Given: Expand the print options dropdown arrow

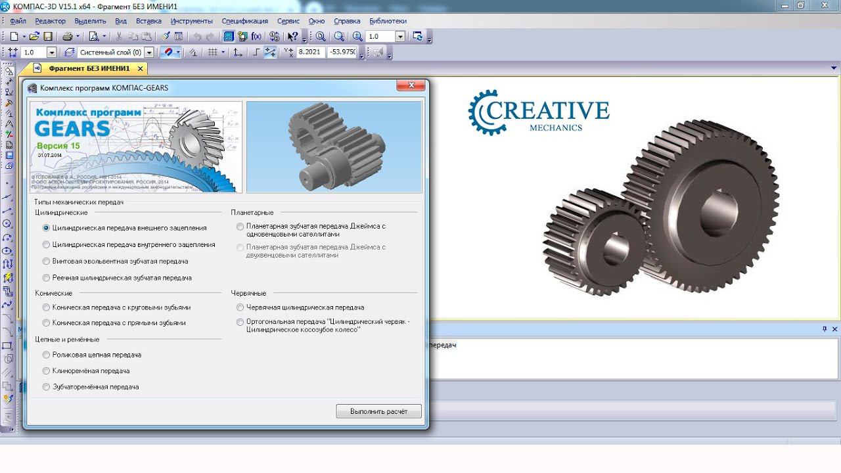Looking at the screenshot, I should tap(78, 37).
